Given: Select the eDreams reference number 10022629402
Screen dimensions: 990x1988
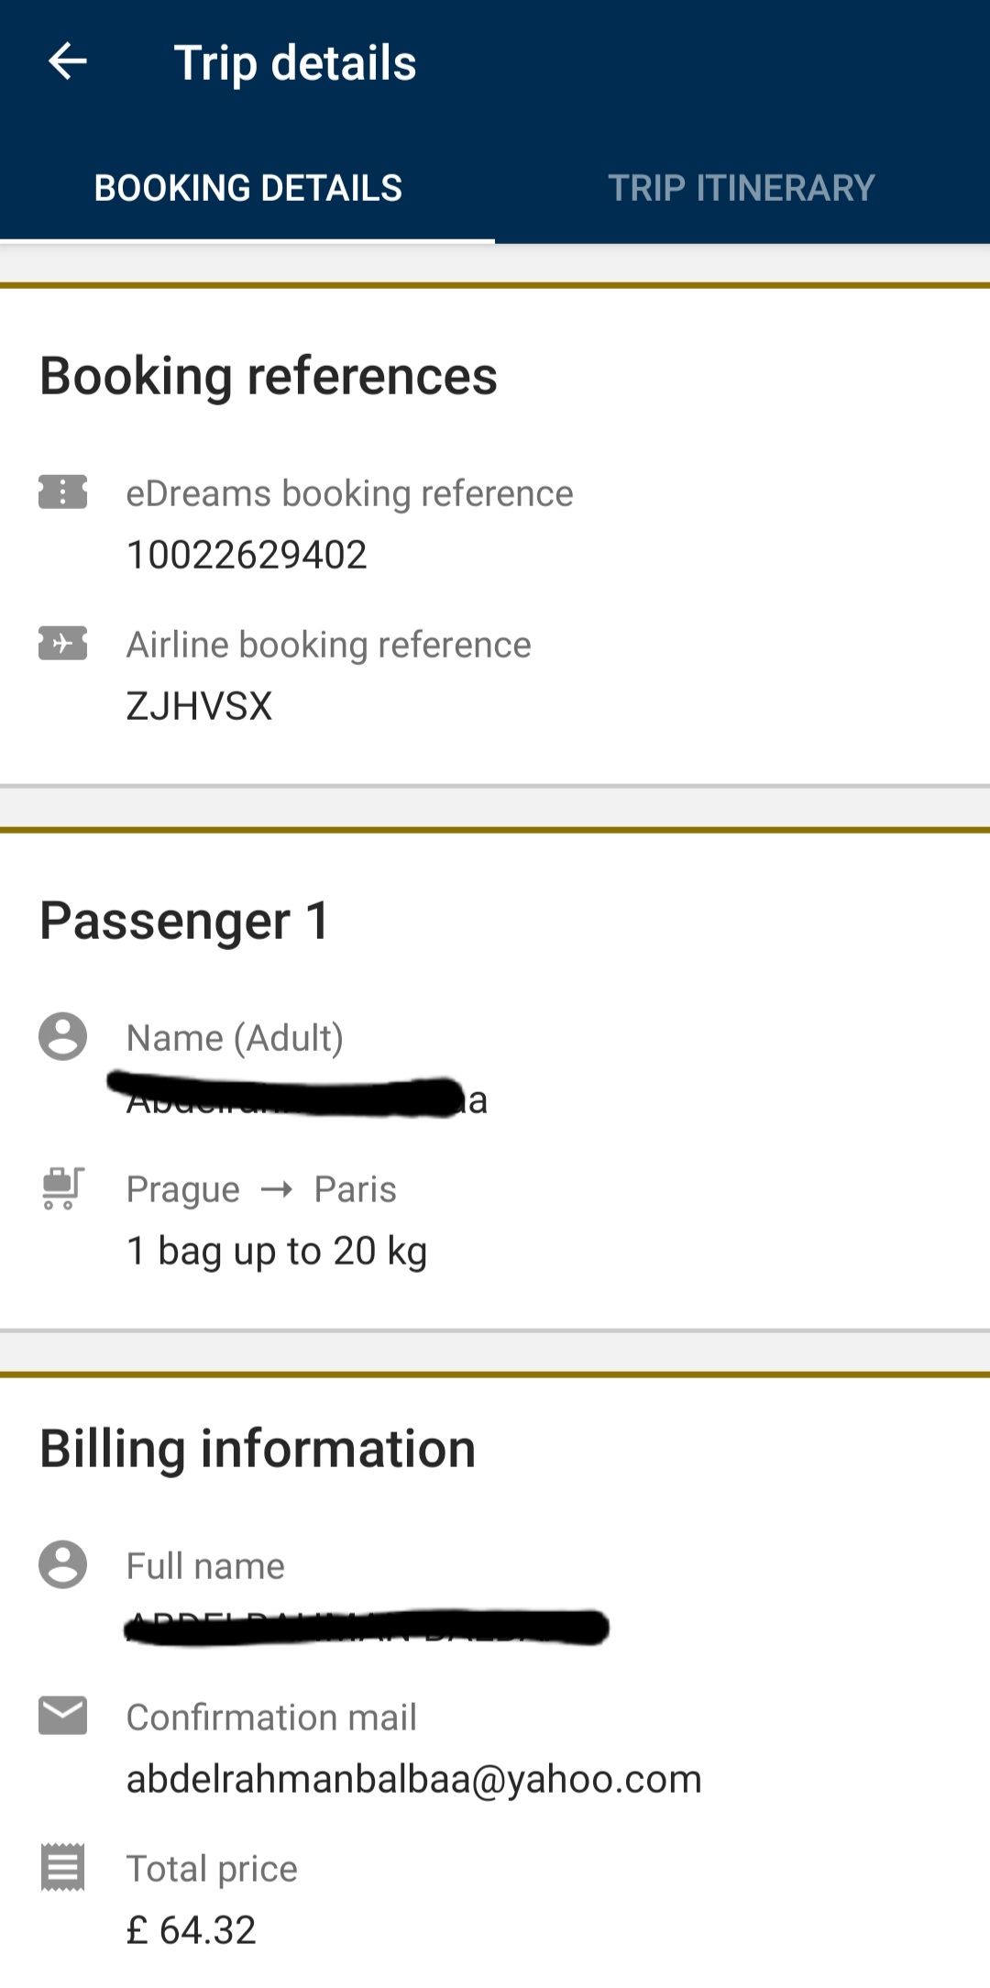Looking at the screenshot, I should [247, 555].
